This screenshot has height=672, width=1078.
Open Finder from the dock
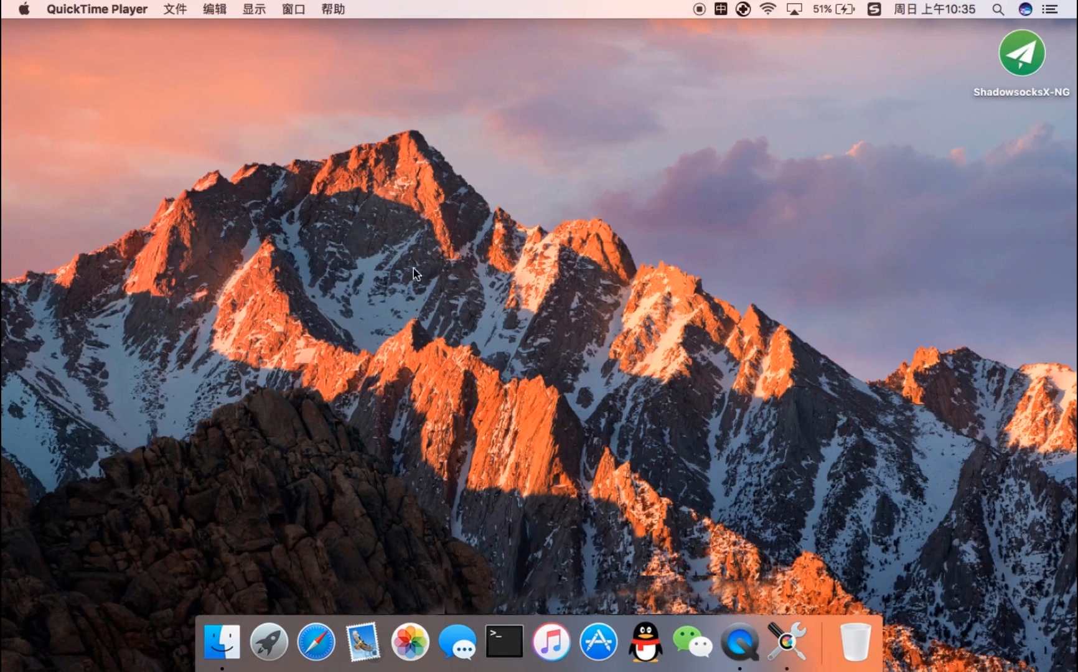click(222, 642)
